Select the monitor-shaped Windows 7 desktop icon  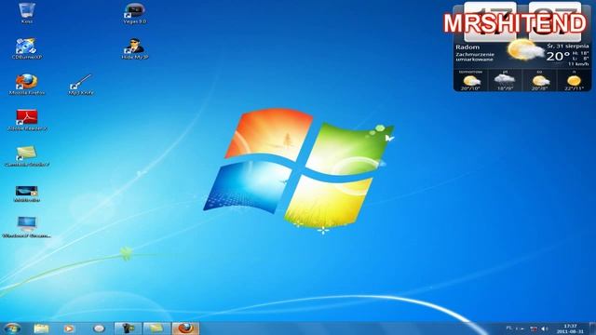(x=27, y=227)
